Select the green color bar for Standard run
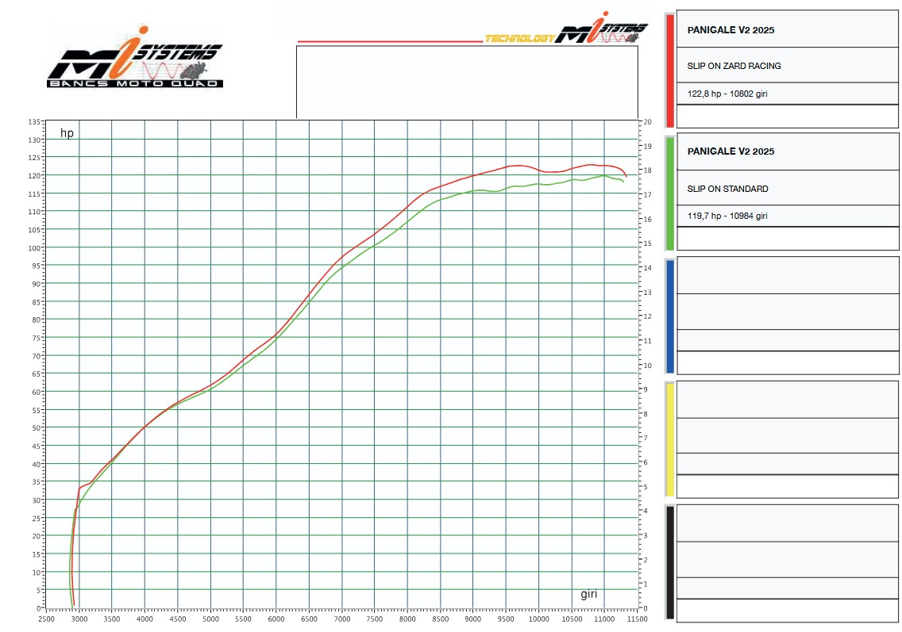Viewport: 902px width, 632px height. click(x=669, y=193)
